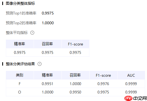Click 召回率 header in average metrics table

[48, 44]
